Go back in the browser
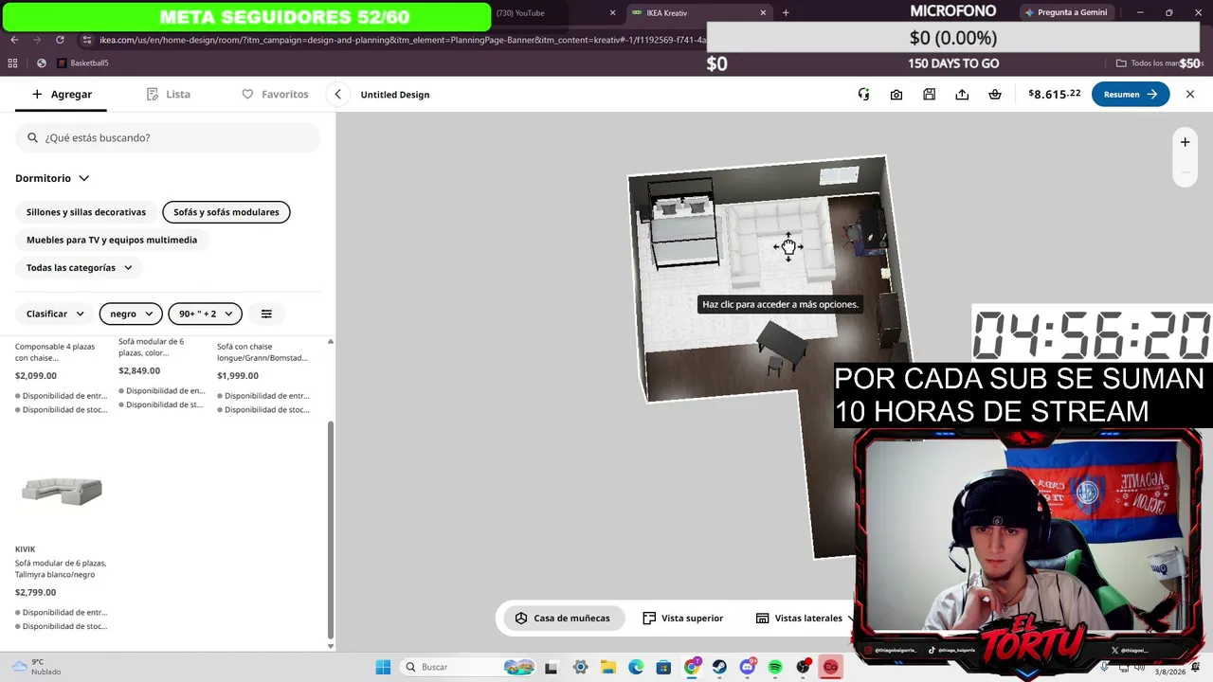The width and height of the screenshot is (1213, 682). 14,40
